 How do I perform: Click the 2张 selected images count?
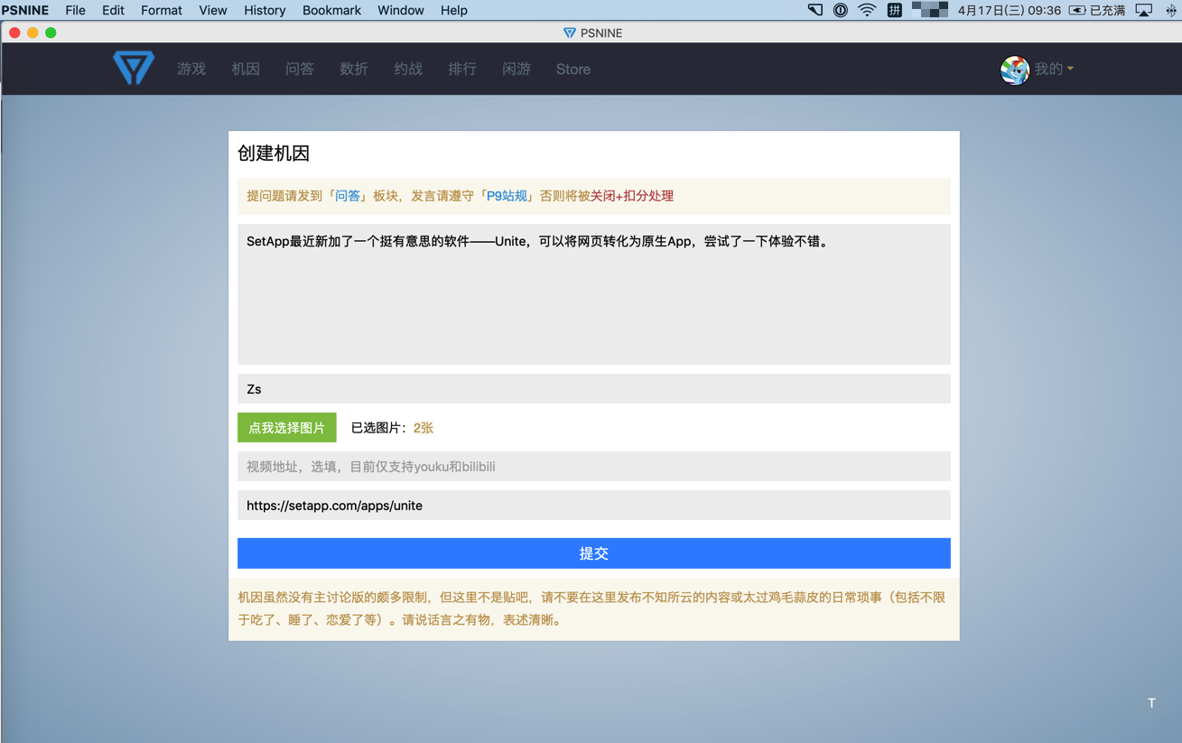pyautogui.click(x=423, y=428)
